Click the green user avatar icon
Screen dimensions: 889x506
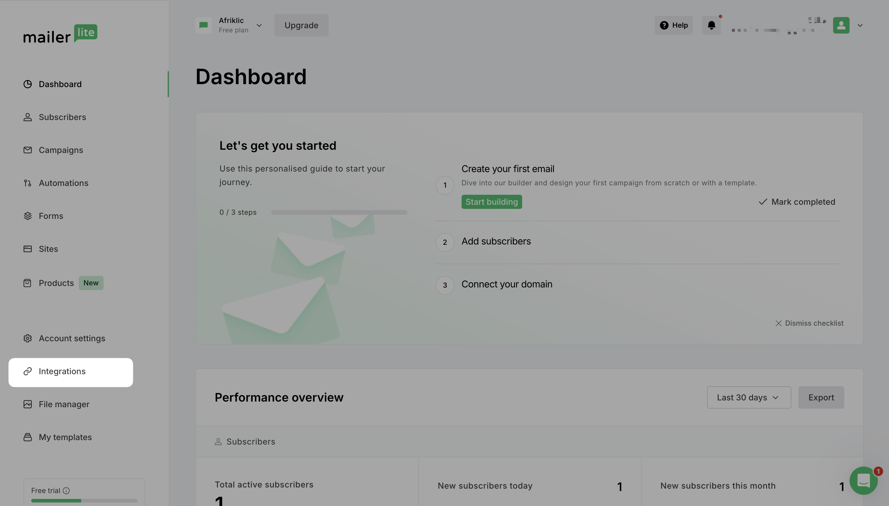point(841,25)
